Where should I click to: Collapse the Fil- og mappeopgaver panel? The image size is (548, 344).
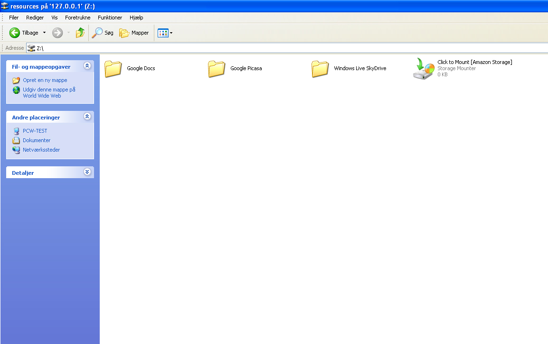click(x=87, y=66)
